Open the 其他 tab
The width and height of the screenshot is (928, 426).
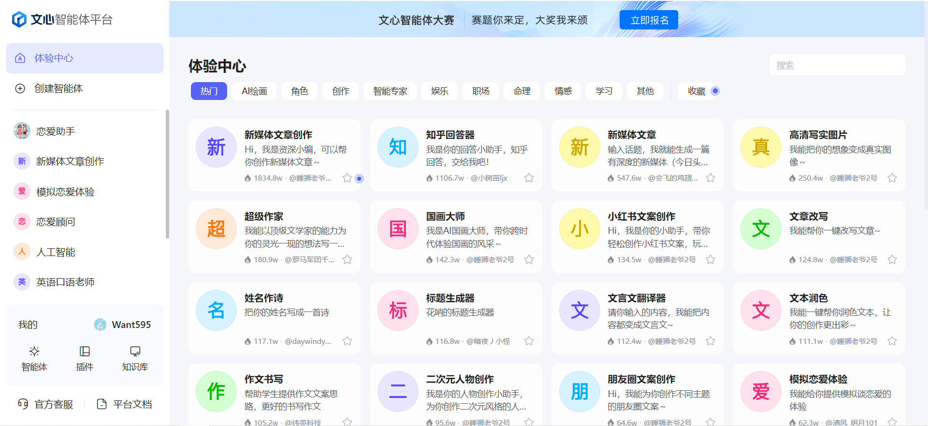645,91
